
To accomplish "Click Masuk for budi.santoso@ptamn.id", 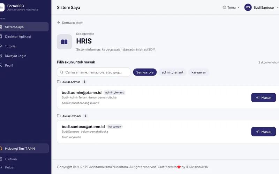I will point(264,132).
